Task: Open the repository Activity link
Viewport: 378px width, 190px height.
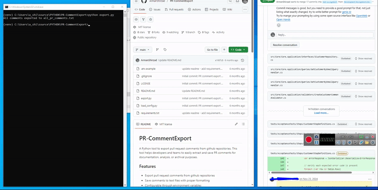Action: click(x=218, y=32)
